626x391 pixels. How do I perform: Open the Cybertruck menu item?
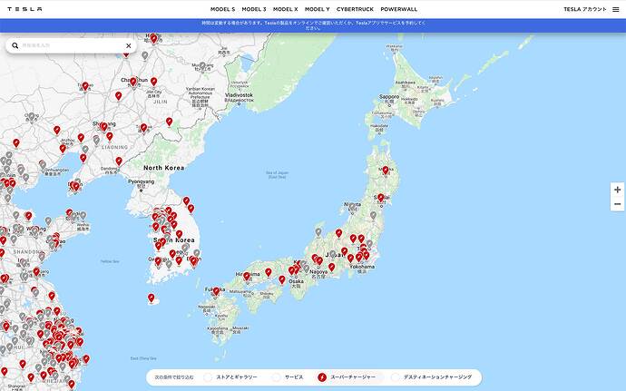tap(355, 9)
